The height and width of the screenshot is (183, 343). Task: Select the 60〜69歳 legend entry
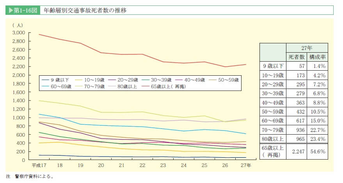click(x=57, y=87)
